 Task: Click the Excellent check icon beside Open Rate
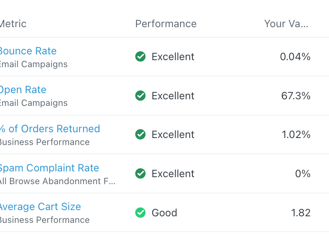tap(141, 96)
